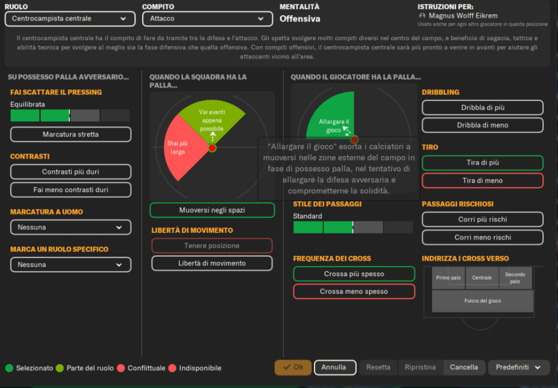Screen dimensions: 558x388
Task: Enable Contrasti più duri
Action: coord(70,172)
